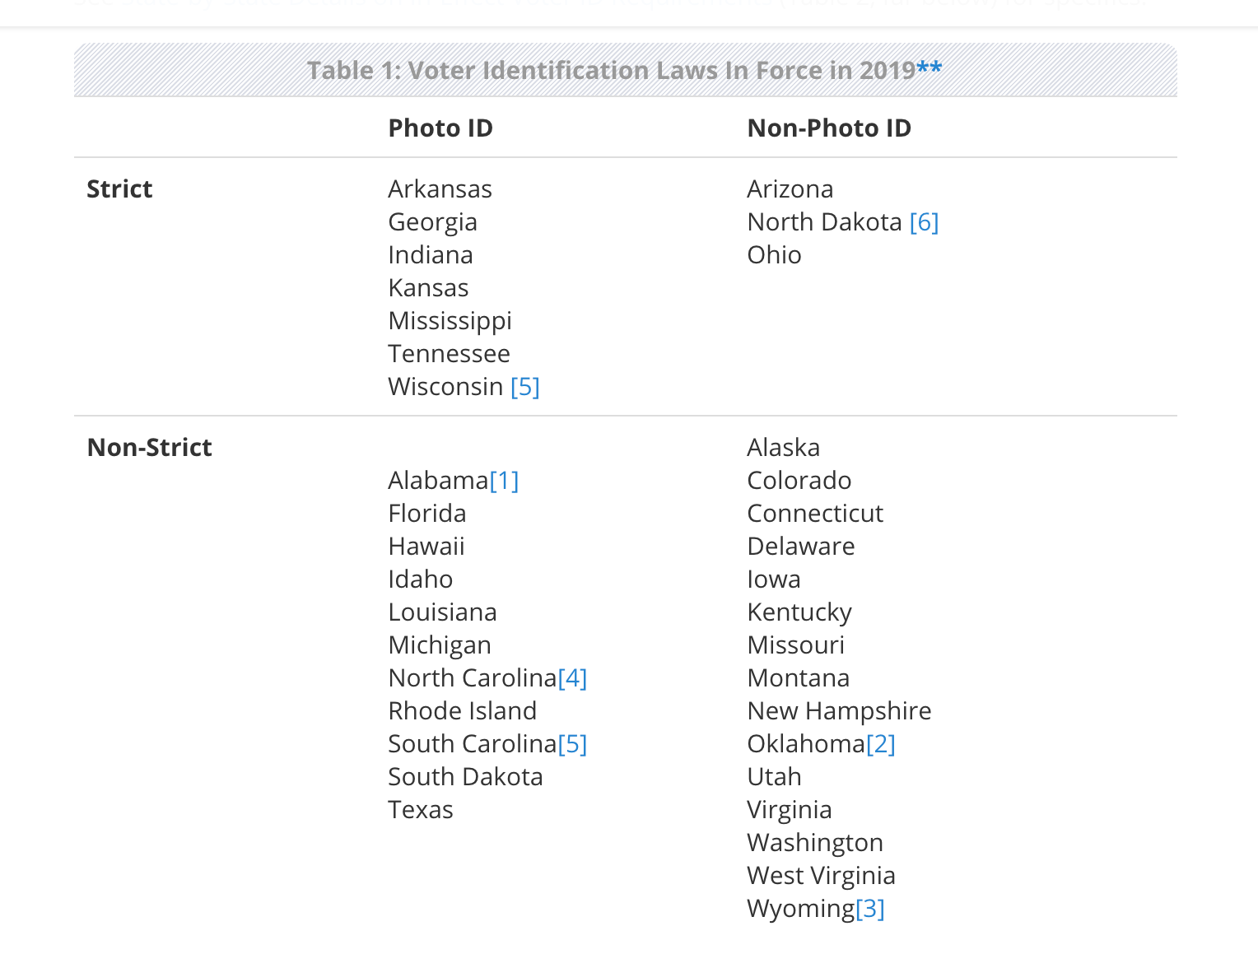This screenshot has width=1258, height=968.
Task: Click footnote [1] after Alabama
Action: tap(504, 481)
